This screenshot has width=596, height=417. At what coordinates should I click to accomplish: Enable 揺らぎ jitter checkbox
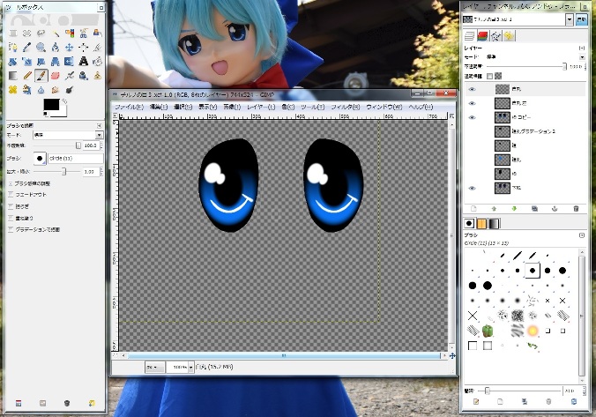coord(11,206)
